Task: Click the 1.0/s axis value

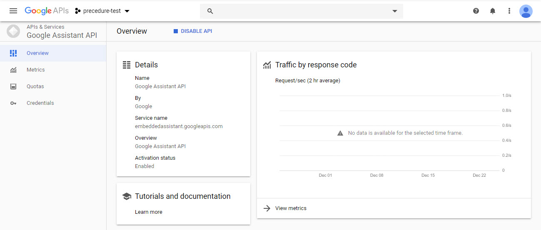Action: [506, 96]
